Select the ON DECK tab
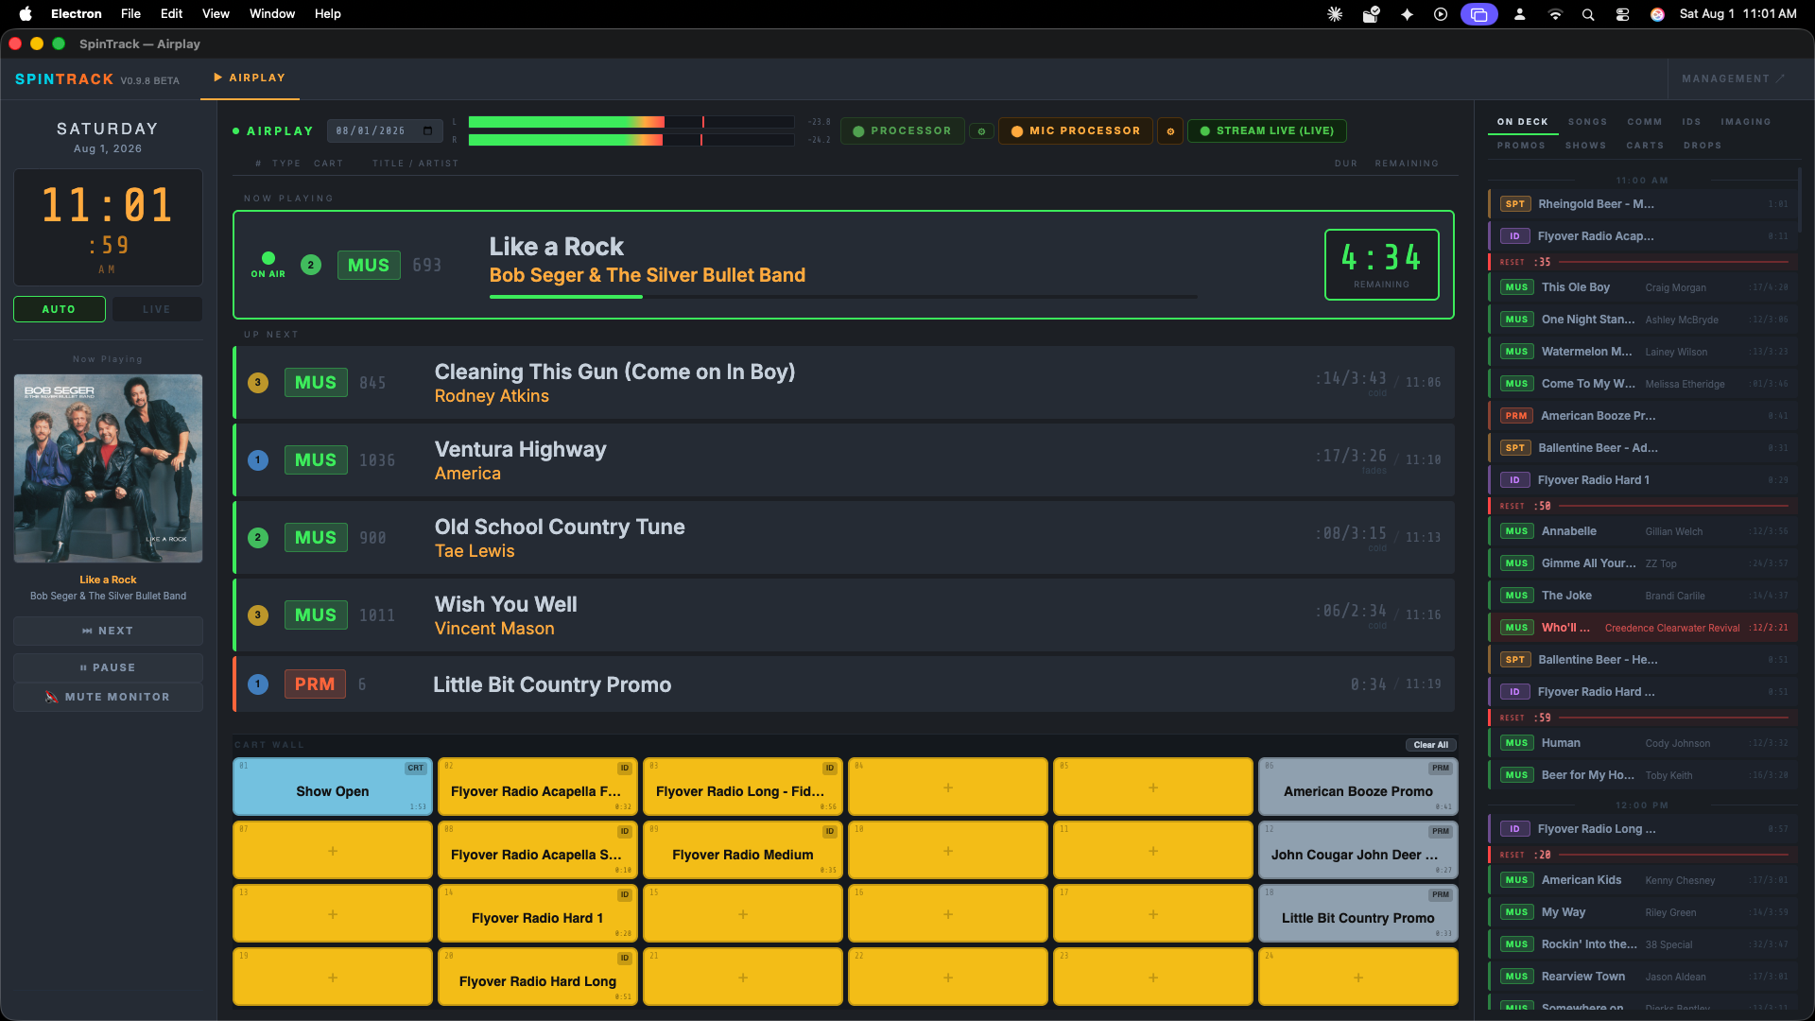This screenshot has height=1021, width=1815. pos(1522,122)
